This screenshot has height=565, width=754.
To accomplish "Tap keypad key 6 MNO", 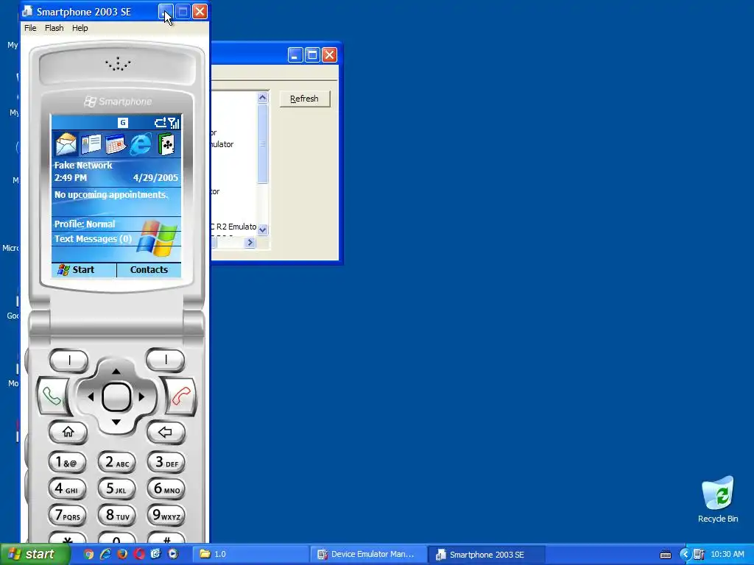I will [166, 489].
